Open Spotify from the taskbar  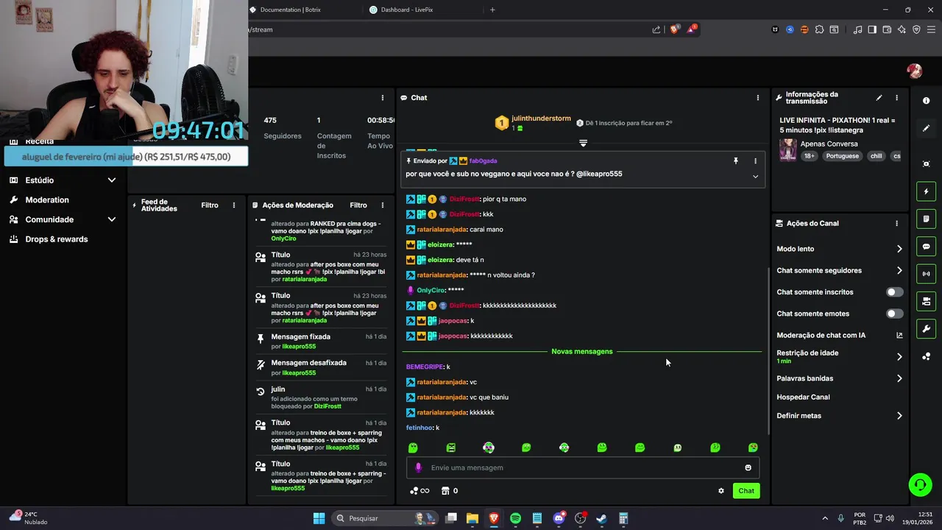tap(515, 518)
